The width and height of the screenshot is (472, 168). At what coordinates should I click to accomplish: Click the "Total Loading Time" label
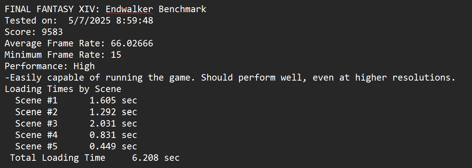pos(58,158)
